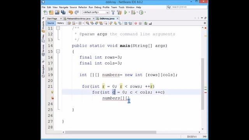Click the Find Previous Occurrence icon
Screen dimensions: 249x140
click(x=92, y=23)
